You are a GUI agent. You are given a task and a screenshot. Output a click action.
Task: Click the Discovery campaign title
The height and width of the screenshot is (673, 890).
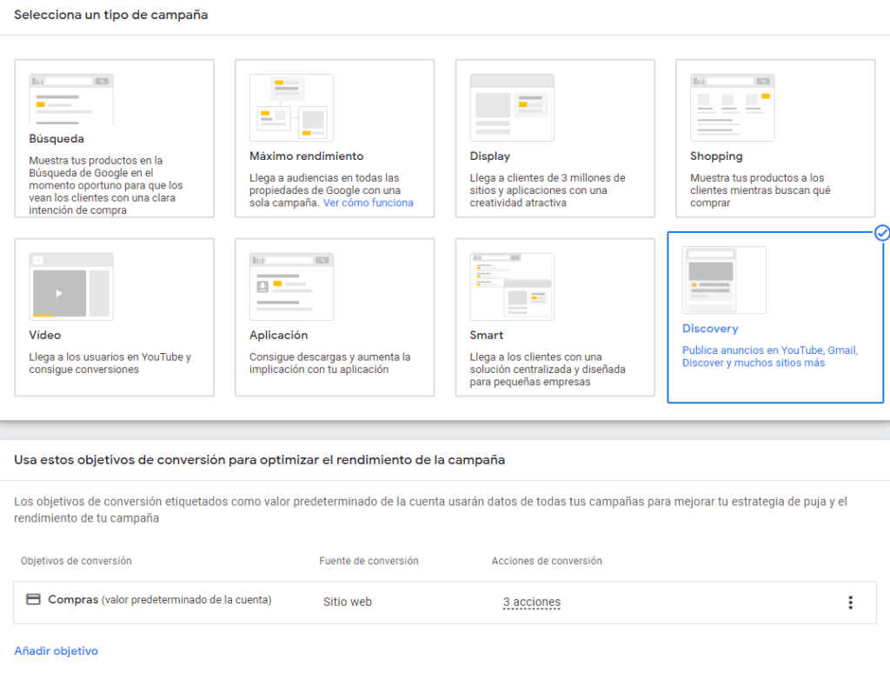point(710,329)
